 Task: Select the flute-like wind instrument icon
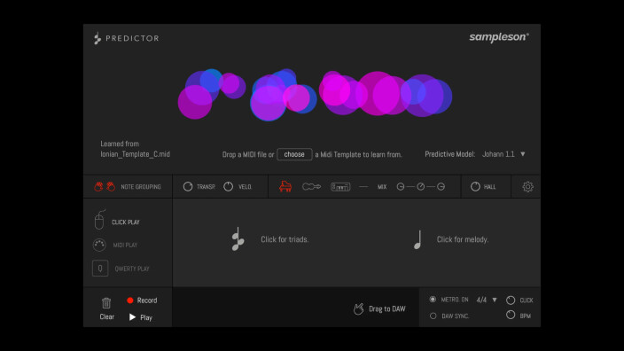point(311,186)
